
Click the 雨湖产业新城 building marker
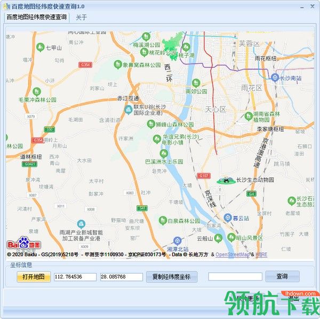81,224
